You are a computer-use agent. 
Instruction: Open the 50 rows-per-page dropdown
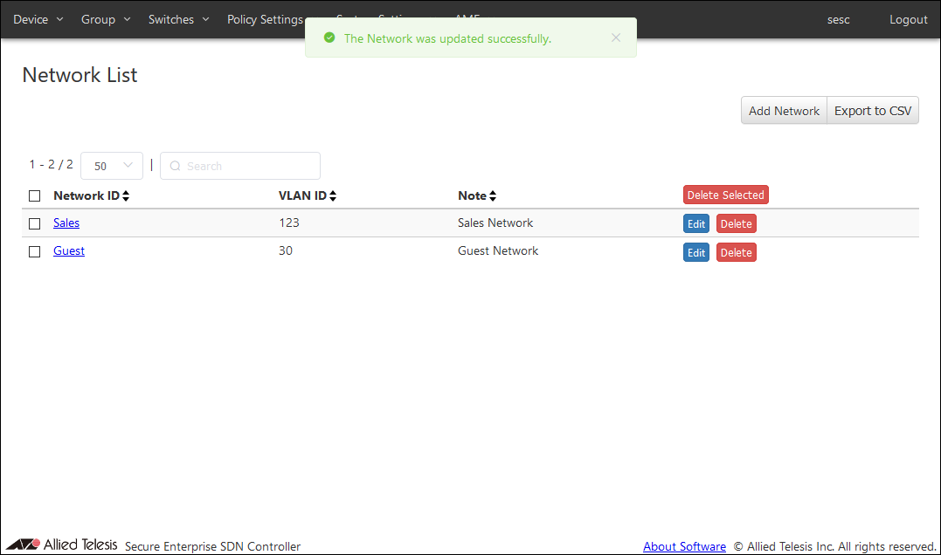click(x=112, y=166)
